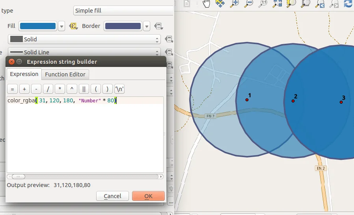Activate the Zoom In magnifier tool
Screen dimensions: 354x215
click(x=235, y=4)
